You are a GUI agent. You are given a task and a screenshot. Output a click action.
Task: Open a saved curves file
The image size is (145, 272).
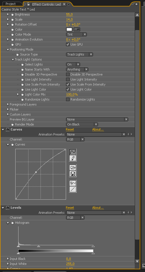pyautogui.click(x=73, y=168)
